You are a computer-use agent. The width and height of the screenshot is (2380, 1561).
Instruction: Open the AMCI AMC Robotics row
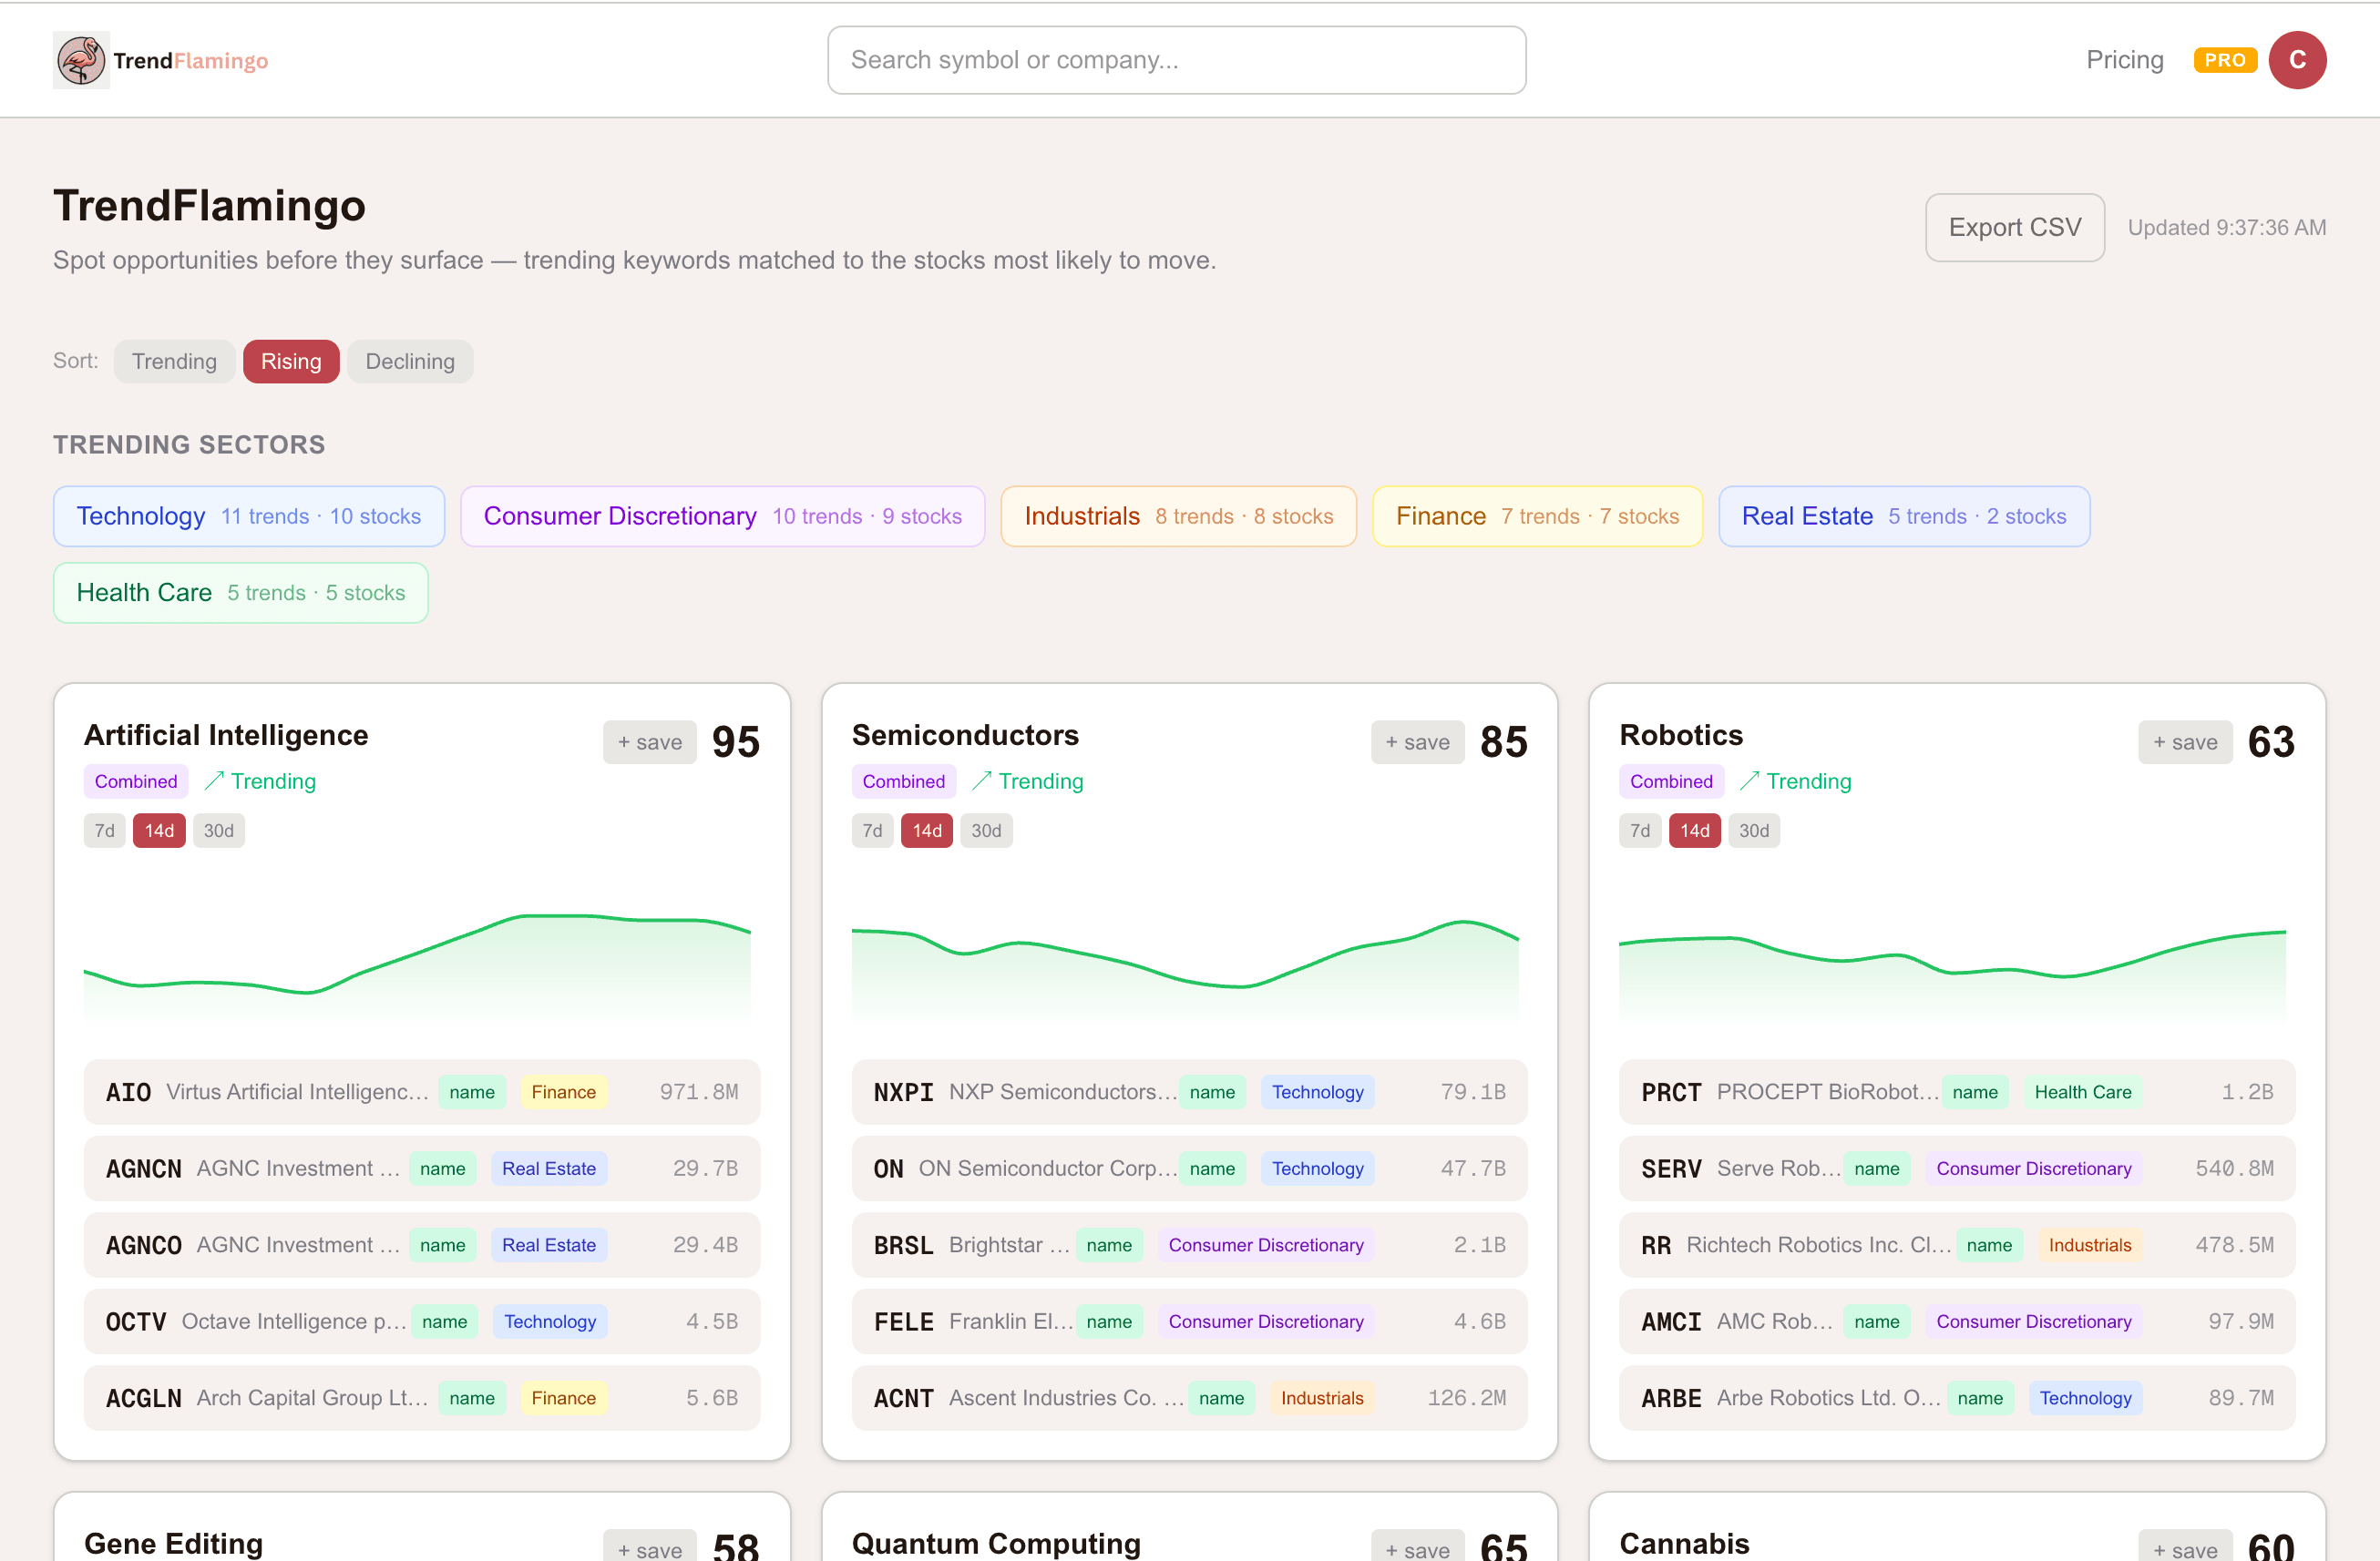1957,1321
